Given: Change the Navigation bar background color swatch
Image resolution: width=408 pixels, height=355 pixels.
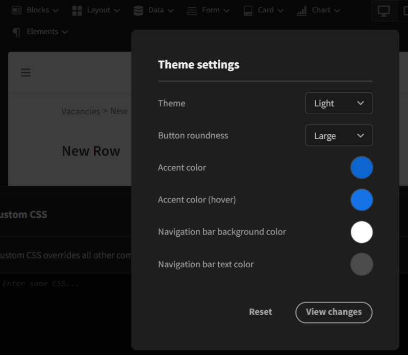Looking at the screenshot, I should tap(362, 232).
